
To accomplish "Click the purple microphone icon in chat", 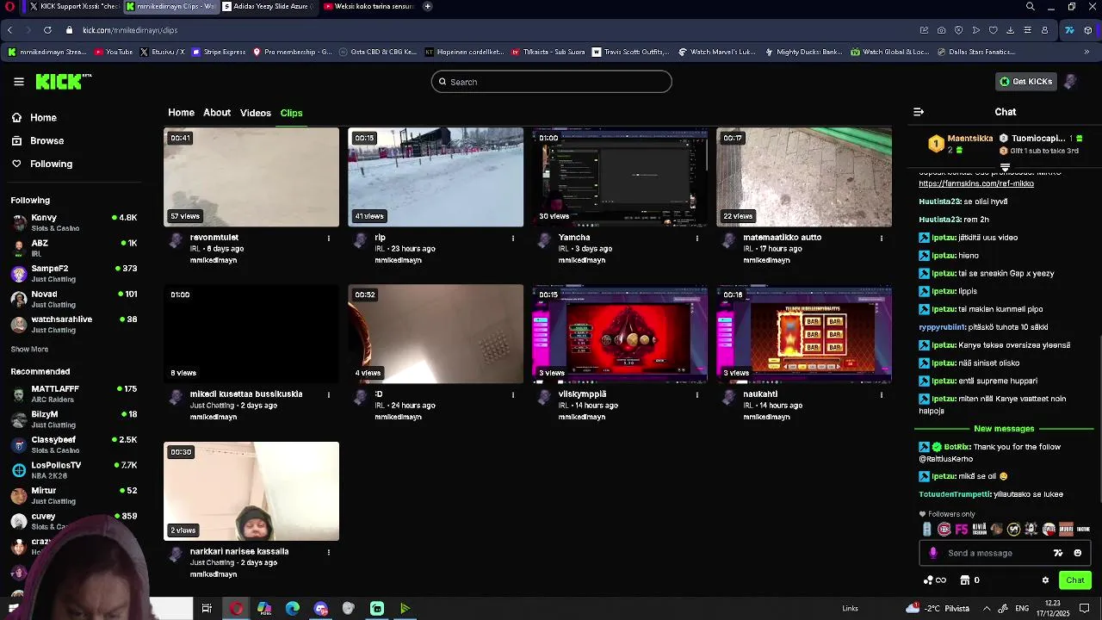I will pos(933,553).
